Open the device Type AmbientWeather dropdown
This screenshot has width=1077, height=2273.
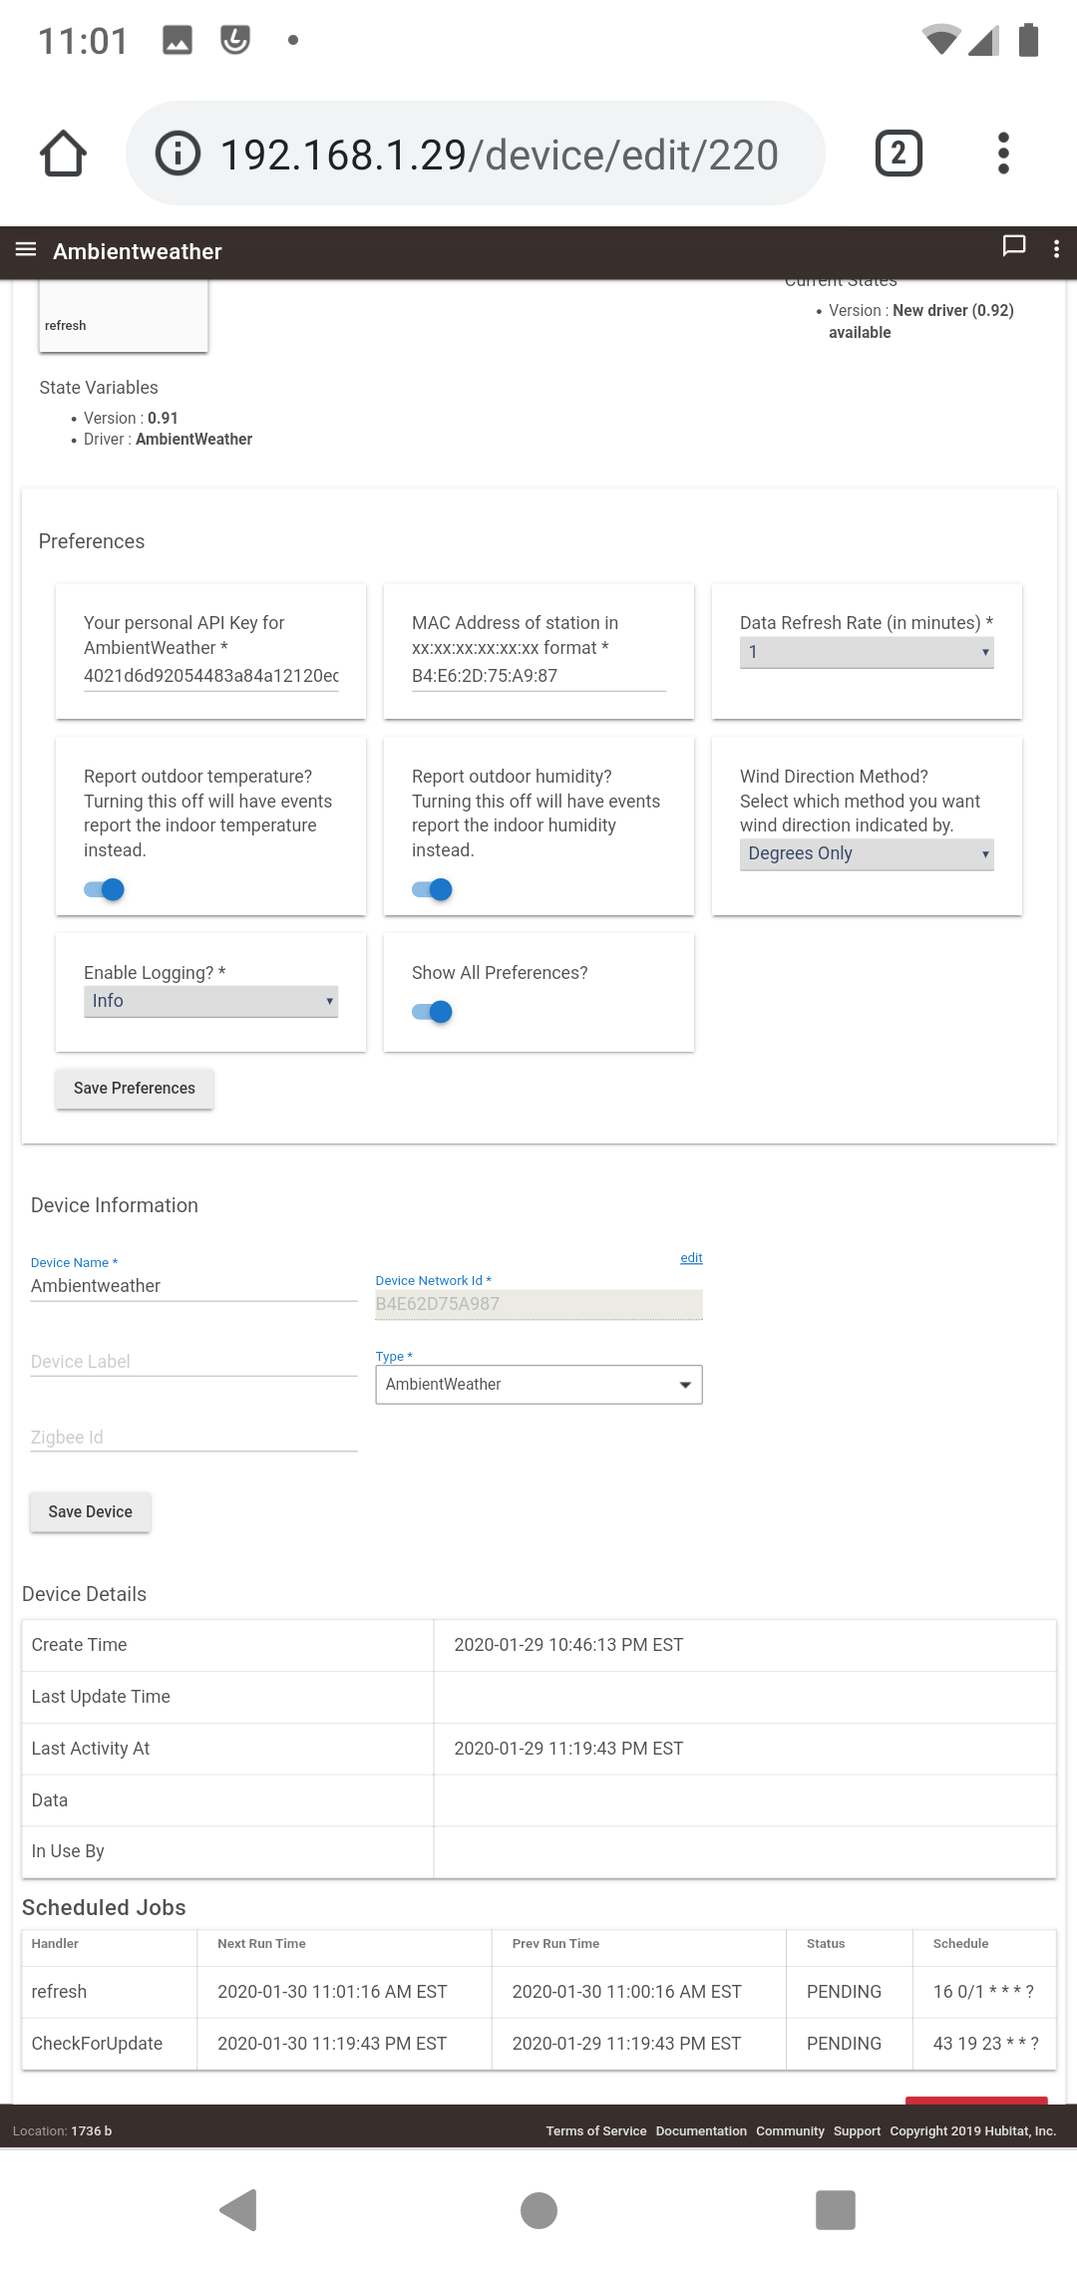(x=538, y=1384)
